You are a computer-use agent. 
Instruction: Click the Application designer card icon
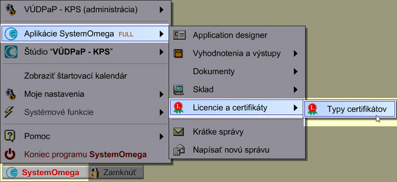(x=179, y=35)
